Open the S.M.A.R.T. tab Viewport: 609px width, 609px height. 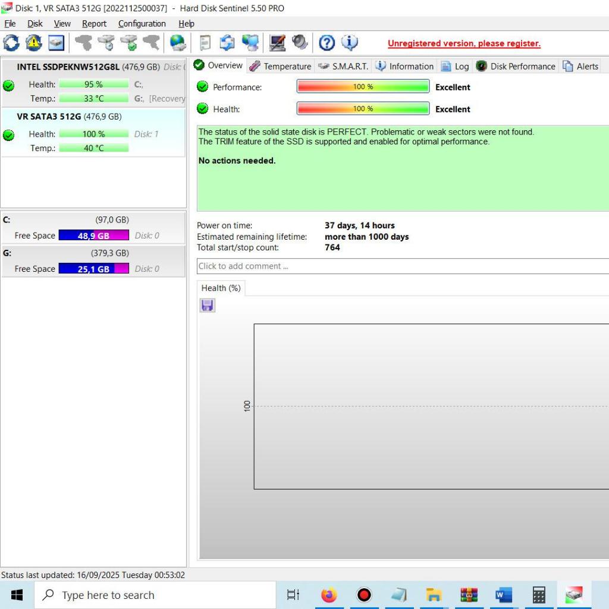343,66
